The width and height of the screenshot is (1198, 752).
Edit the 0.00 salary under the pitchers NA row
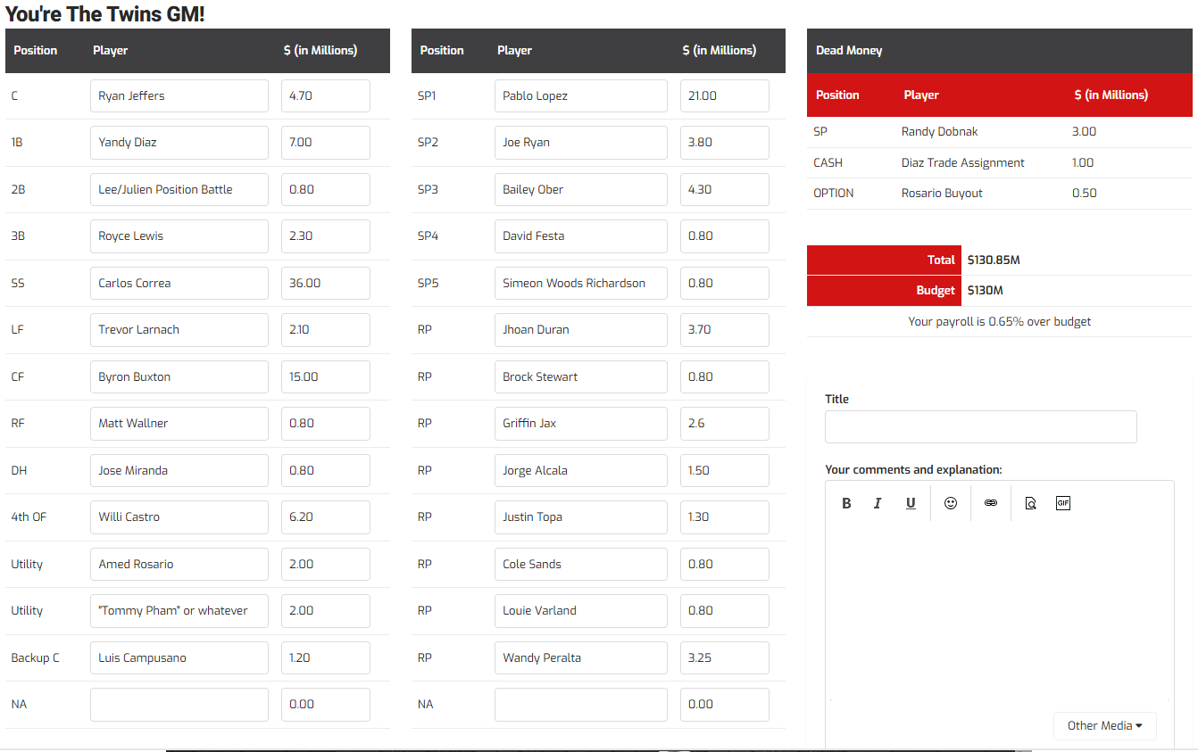pyautogui.click(x=724, y=704)
